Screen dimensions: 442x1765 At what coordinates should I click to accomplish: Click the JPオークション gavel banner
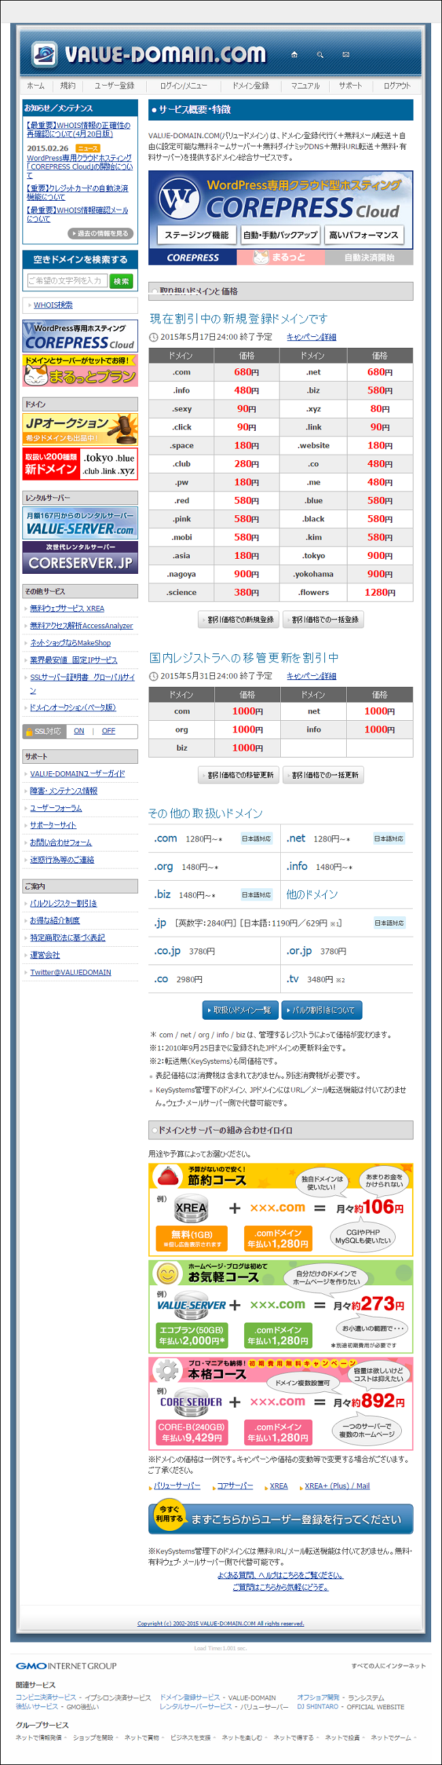[x=80, y=429]
